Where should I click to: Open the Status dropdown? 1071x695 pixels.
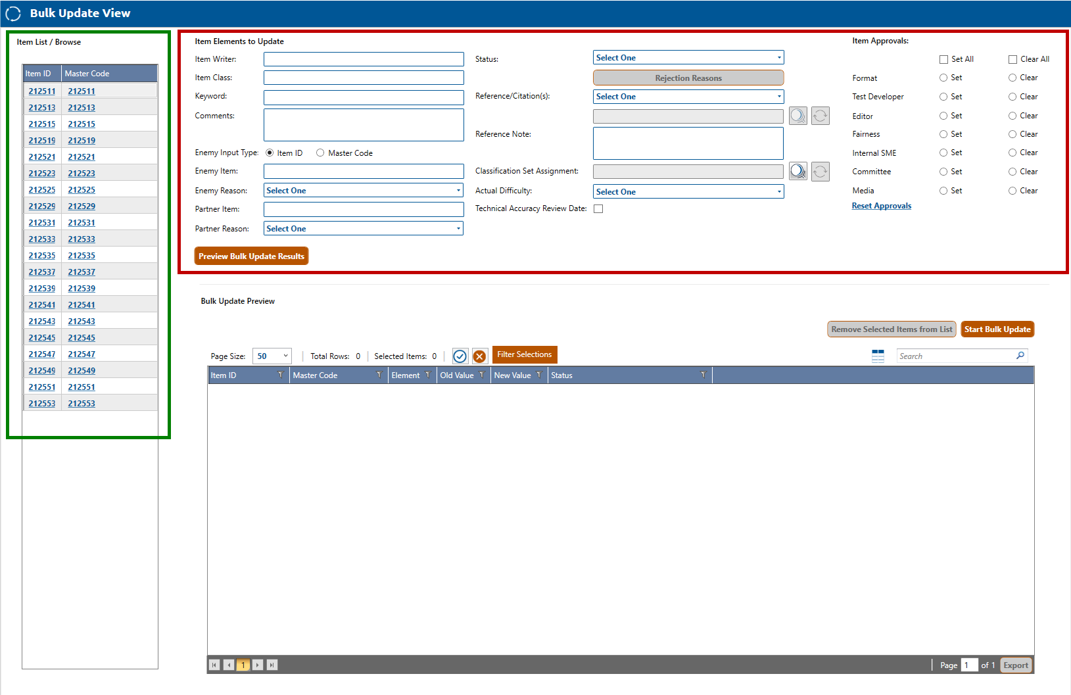click(x=688, y=58)
